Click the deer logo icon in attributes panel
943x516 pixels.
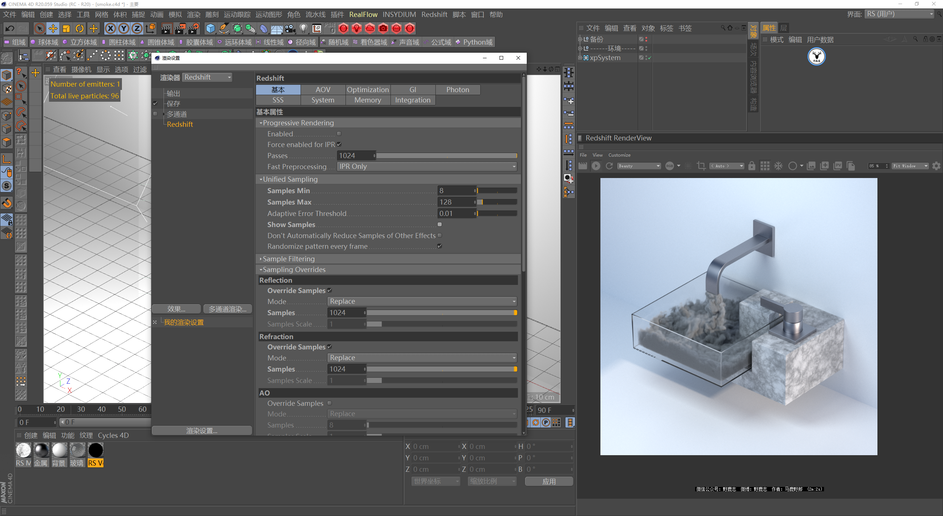(x=816, y=56)
